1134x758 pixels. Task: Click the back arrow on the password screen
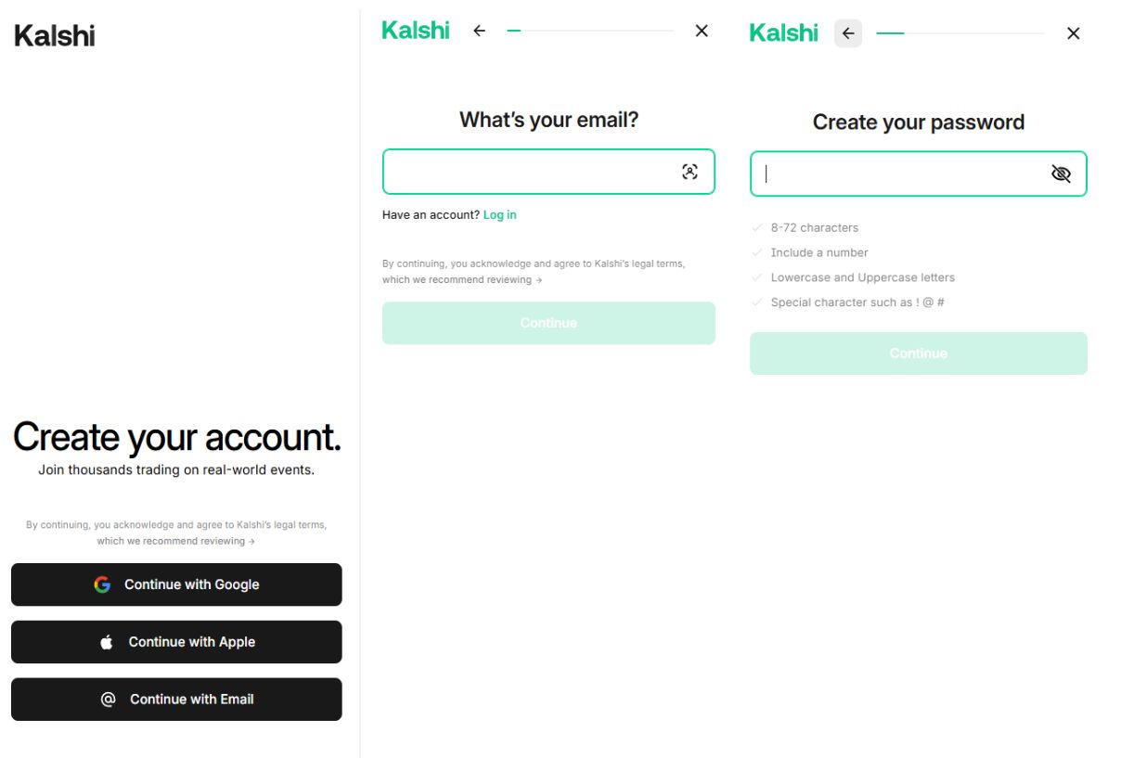(x=847, y=32)
